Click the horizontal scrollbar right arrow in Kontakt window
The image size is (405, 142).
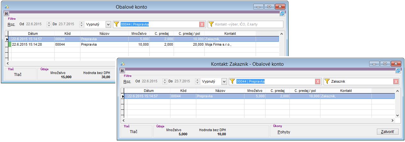point(392,121)
